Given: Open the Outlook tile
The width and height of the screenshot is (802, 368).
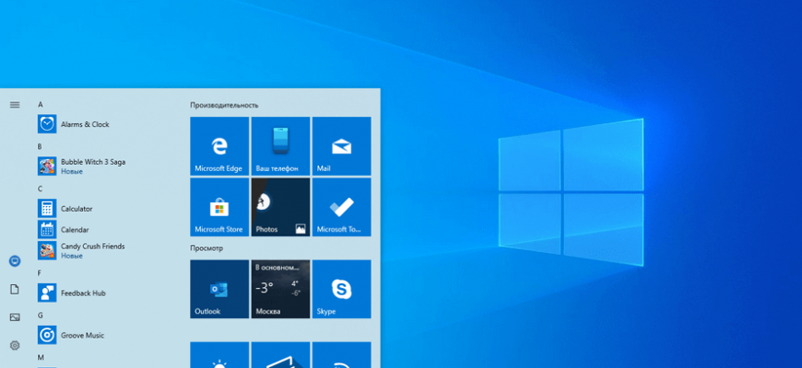Looking at the screenshot, I should point(218,289).
